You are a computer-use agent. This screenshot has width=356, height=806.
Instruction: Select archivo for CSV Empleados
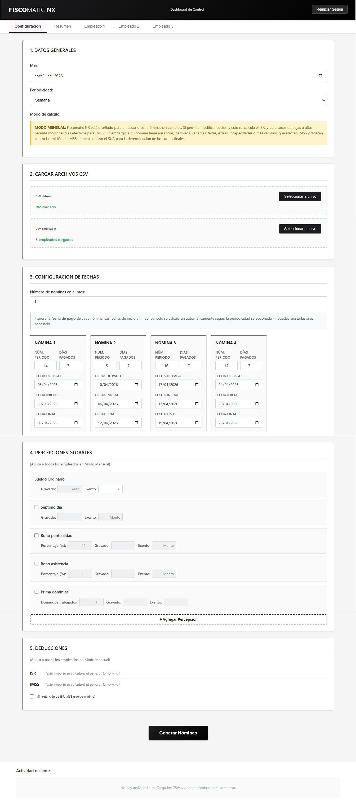click(300, 229)
